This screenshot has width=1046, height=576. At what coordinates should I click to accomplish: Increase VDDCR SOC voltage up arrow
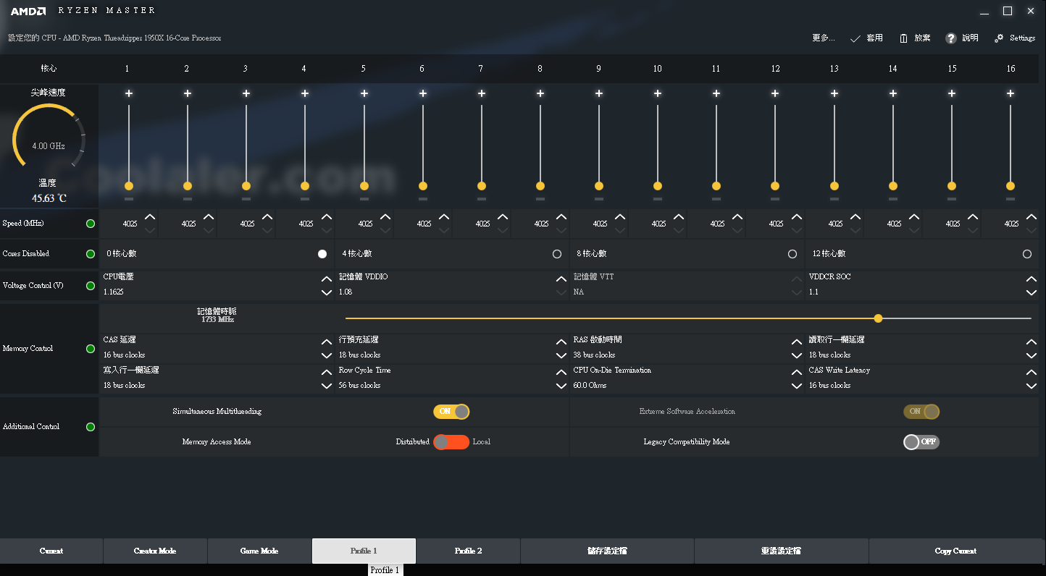(1032, 279)
